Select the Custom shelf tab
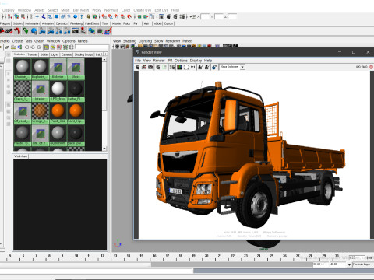This screenshot has height=280, width=374. tap(168, 23)
